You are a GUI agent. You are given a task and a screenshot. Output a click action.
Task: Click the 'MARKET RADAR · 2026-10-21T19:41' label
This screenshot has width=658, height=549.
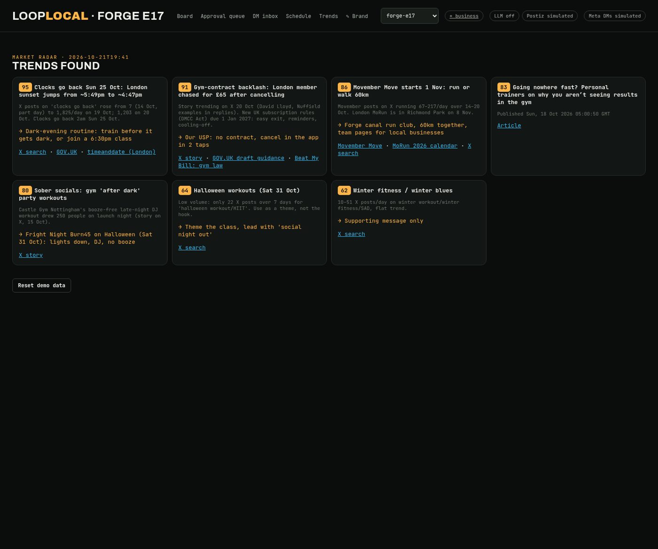point(70,57)
